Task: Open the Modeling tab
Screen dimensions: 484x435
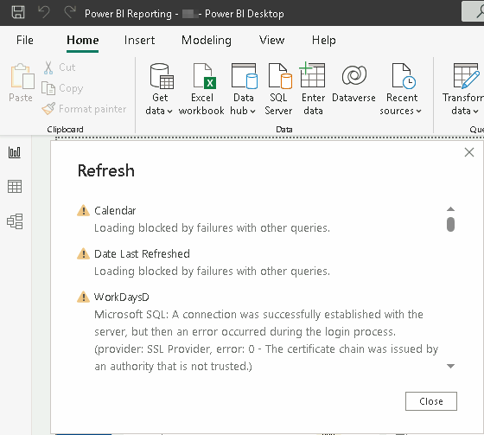Action: coord(207,40)
